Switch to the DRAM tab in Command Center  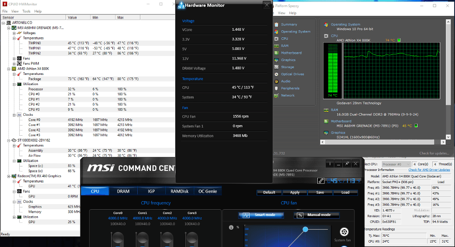tap(123, 191)
